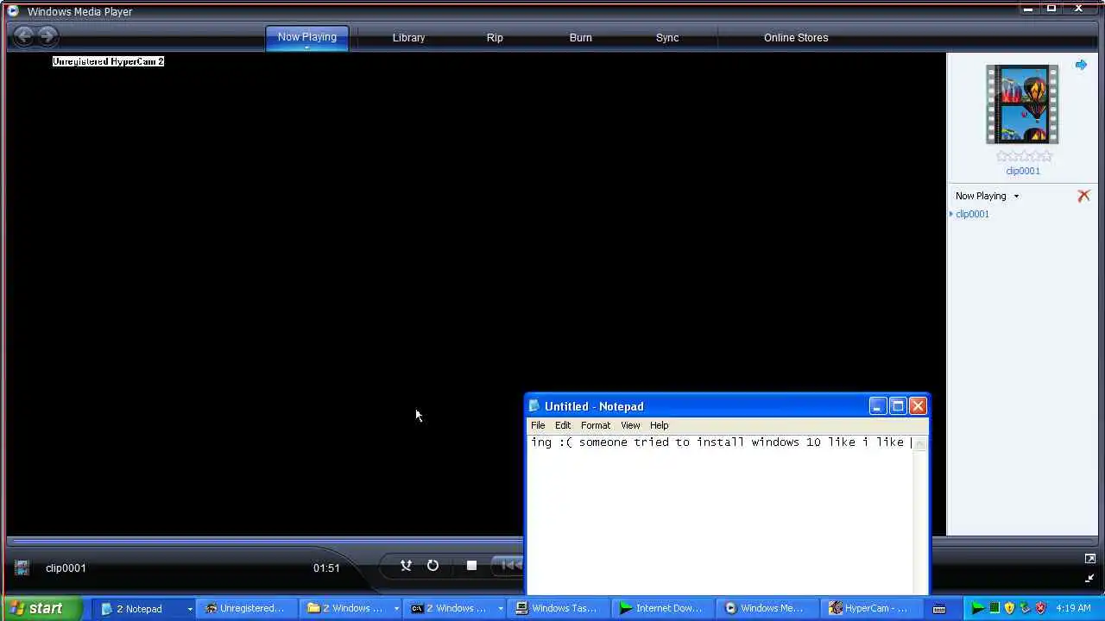Expand the Now Playing tab dropdown arrow

pyautogui.click(x=306, y=48)
